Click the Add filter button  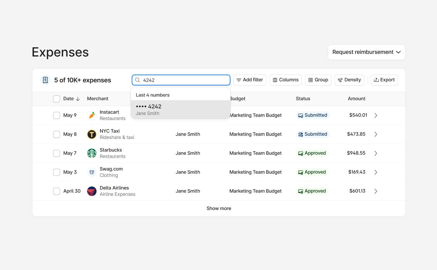coord(249,80)
